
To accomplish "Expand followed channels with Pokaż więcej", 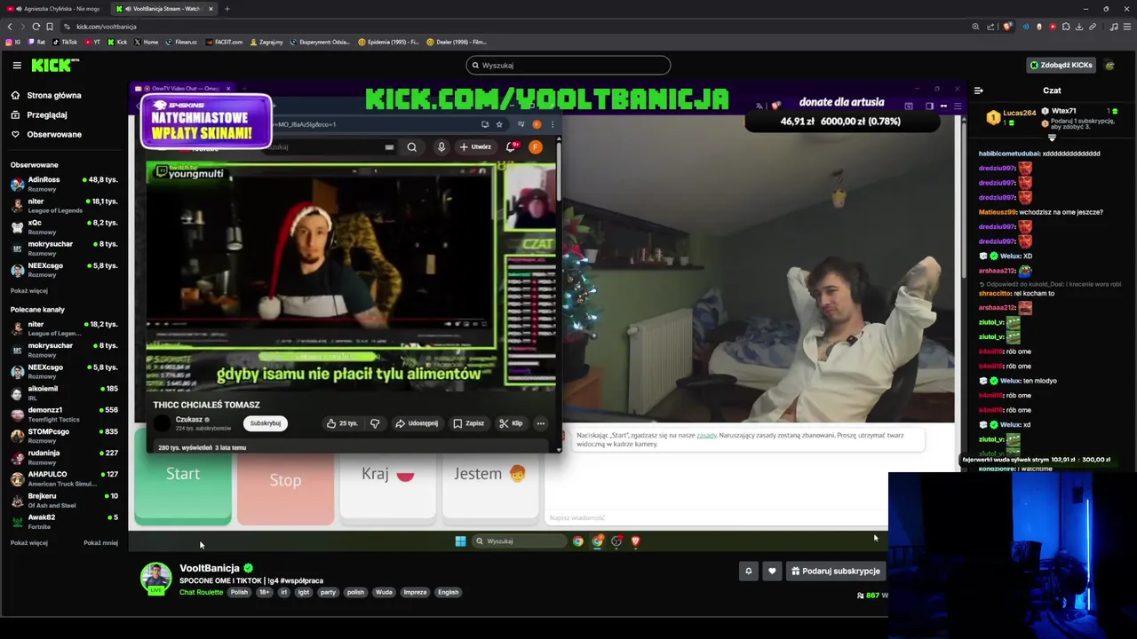I will coord(29,290).
